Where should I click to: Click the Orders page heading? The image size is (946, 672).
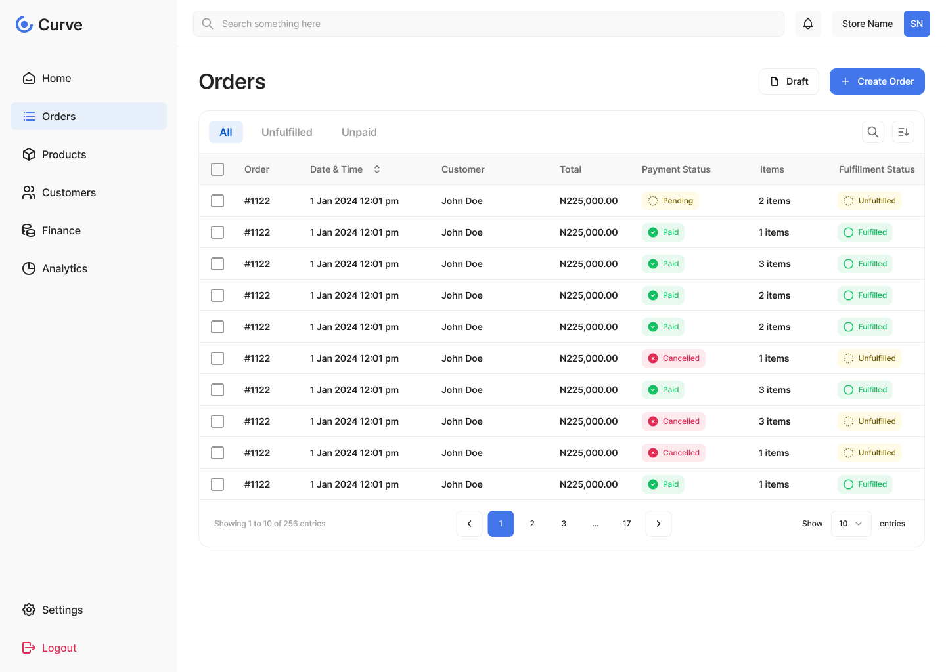pyautogui.click(x=233, y=81)
